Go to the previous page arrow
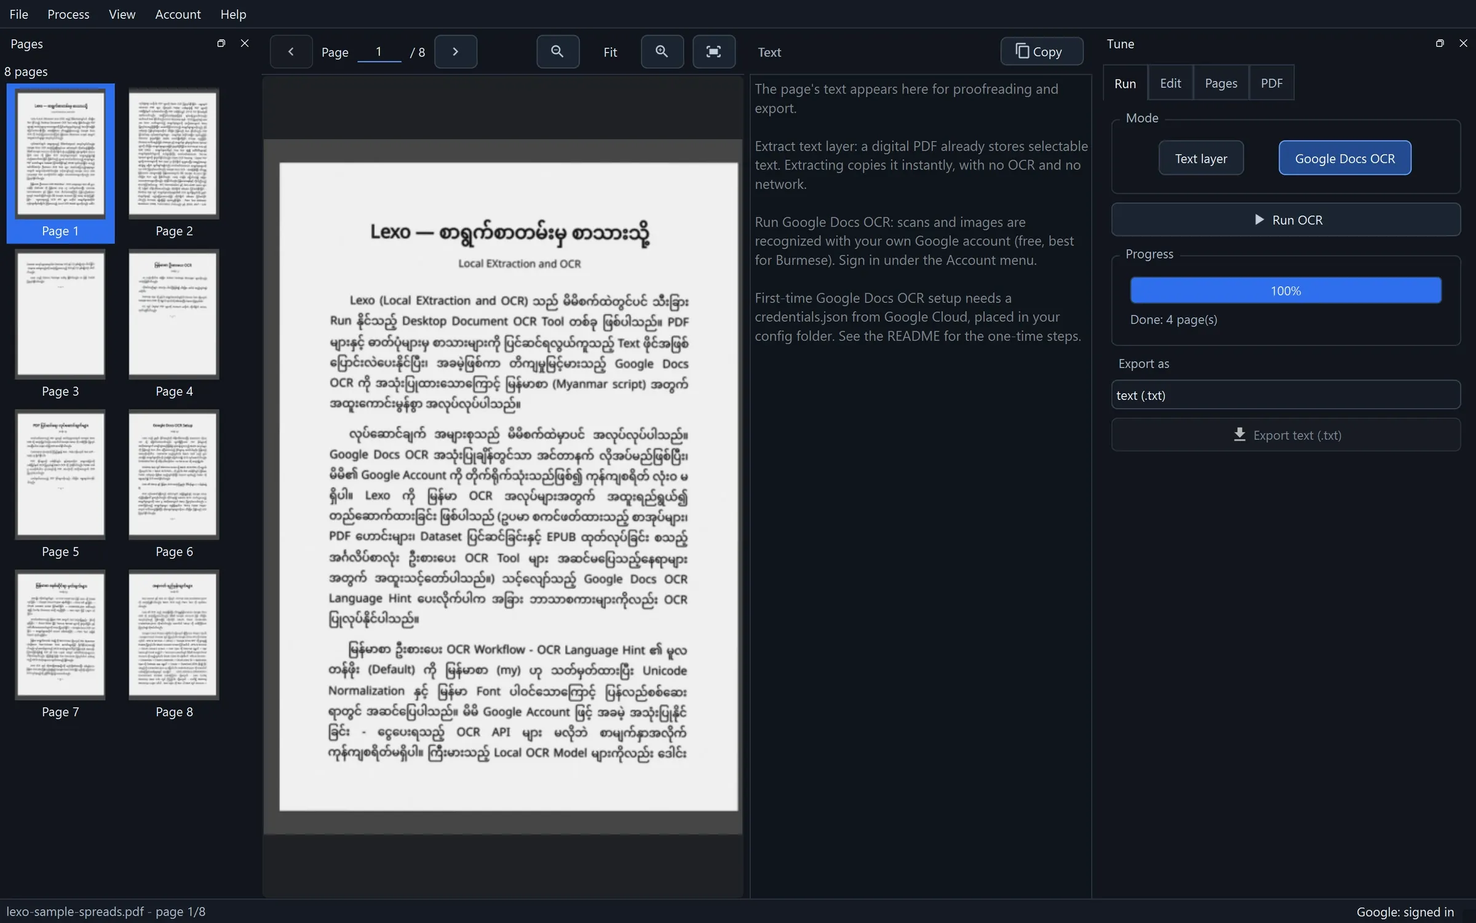This screenshot has width=1476, height=923. pyautogui.click(x=291, y=52)
